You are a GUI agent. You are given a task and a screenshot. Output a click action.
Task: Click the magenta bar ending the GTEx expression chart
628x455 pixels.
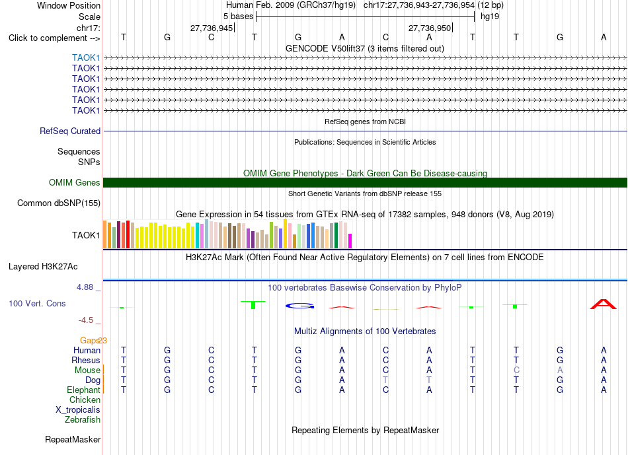coord(350,241)
